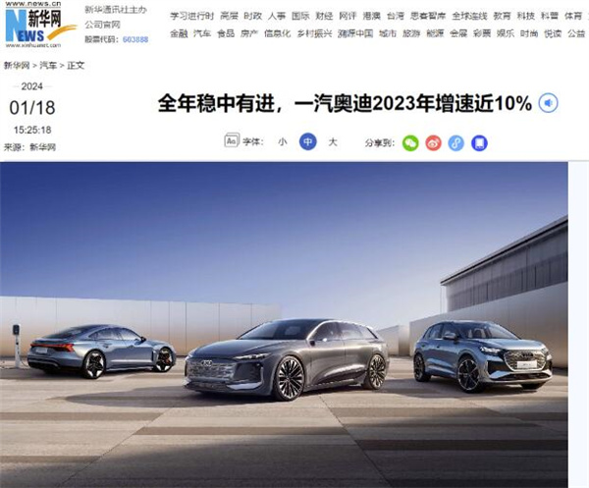Open the 公司官网 link
Viewport: 589px width, 488px height.
[102, 25]
